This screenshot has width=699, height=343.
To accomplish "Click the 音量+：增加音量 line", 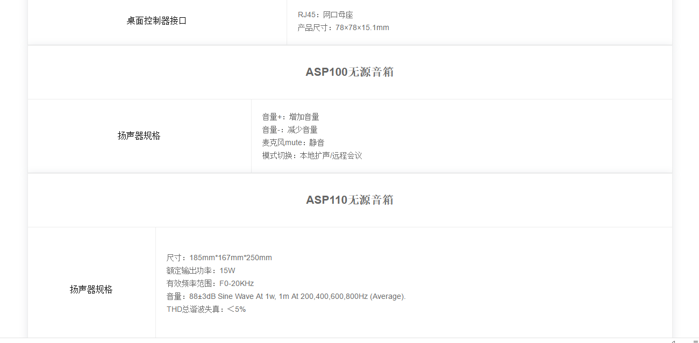I will pyautogui.click(x=290, y=117).
